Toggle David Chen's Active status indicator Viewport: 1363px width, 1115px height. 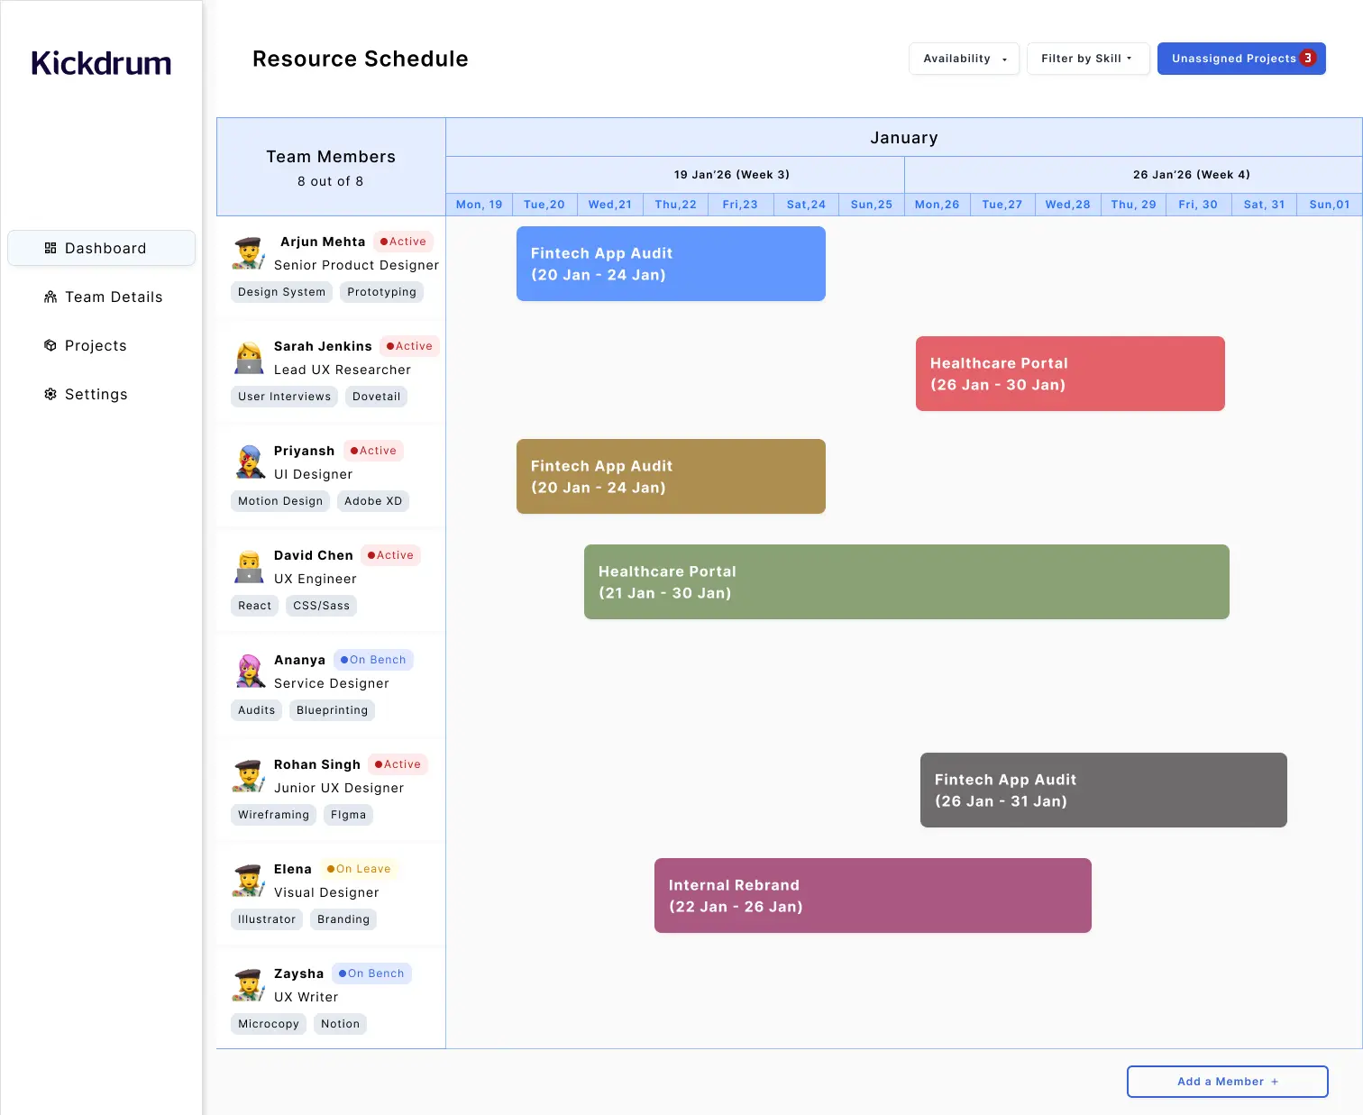pos(390,555)
